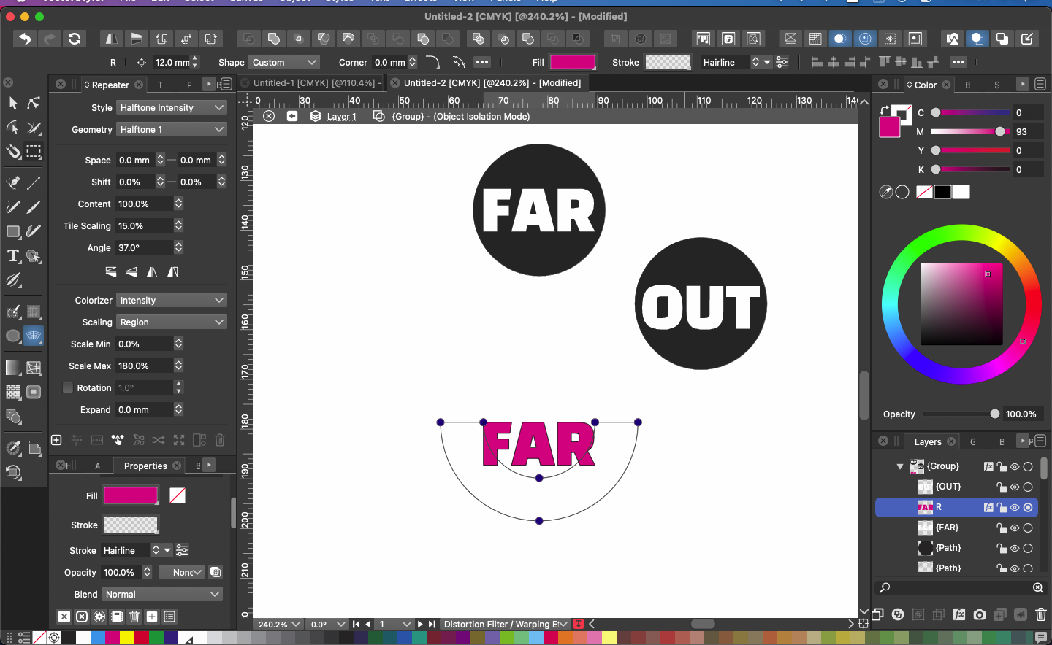Toggle the lock on the {FAR} layer

1002,528
